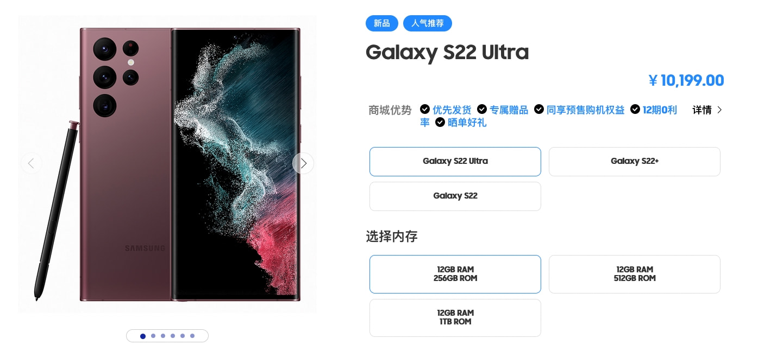The width and height of the screenshot is (758, 351).
Task: Jump to the second carousel dot
Action: [x=153, y=336]
